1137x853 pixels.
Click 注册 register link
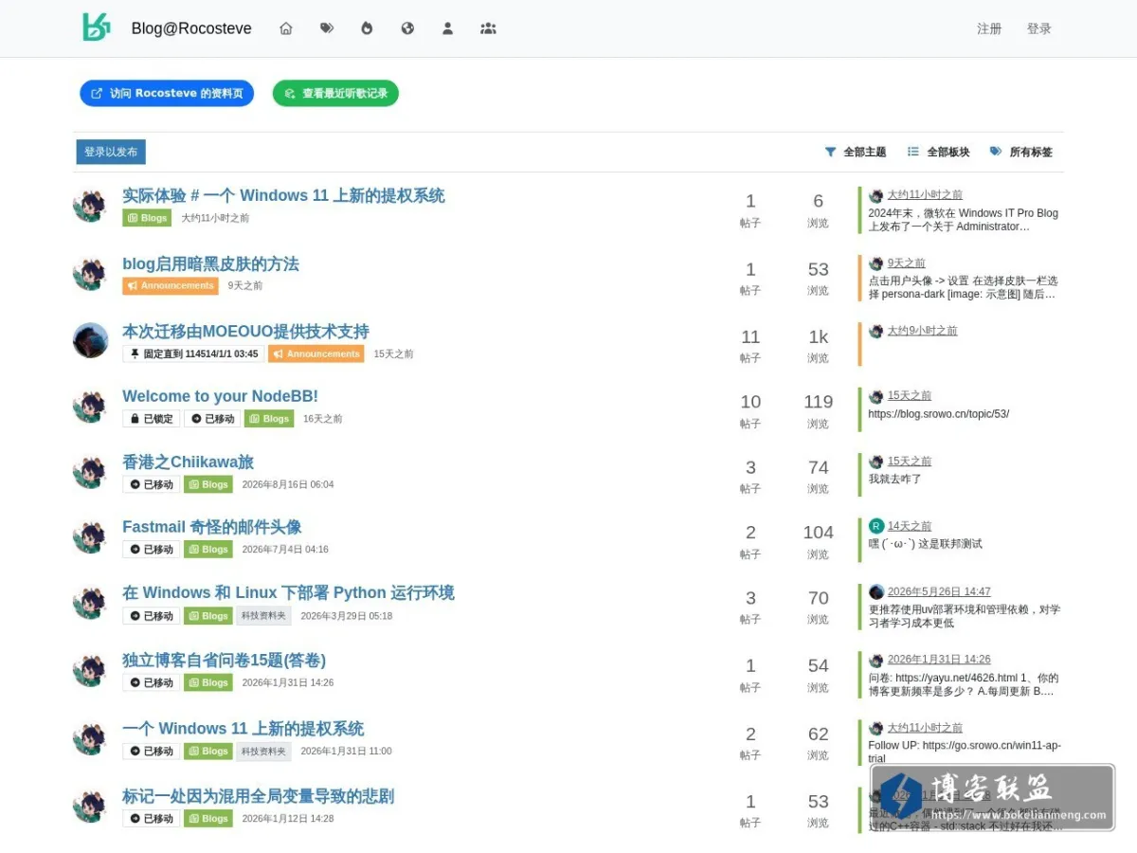point(989,28)
